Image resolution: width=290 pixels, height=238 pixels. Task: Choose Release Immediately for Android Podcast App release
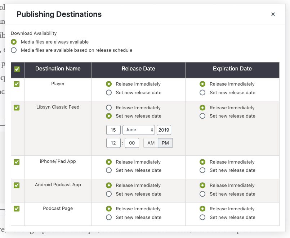109,186
